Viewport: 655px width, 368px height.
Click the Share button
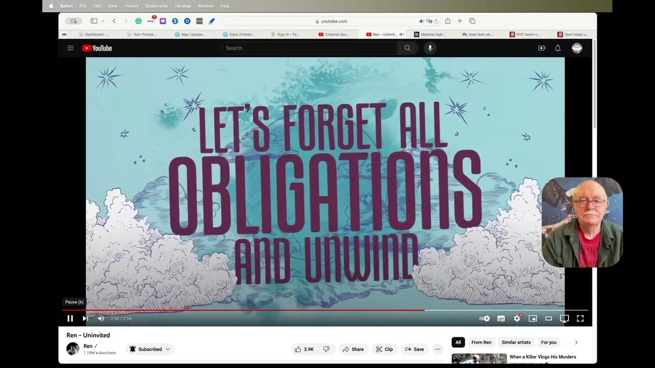click(x=353, y=349)
